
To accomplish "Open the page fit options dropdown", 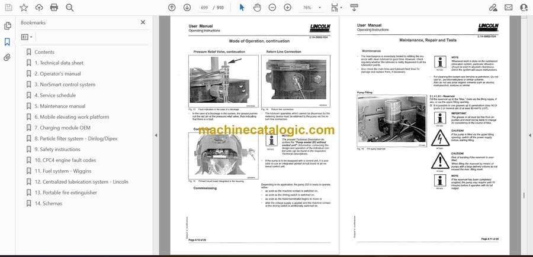I will pyautogui.click(x=336, y=8).
